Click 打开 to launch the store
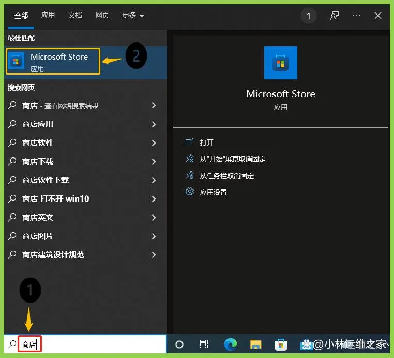 [206, 142]
